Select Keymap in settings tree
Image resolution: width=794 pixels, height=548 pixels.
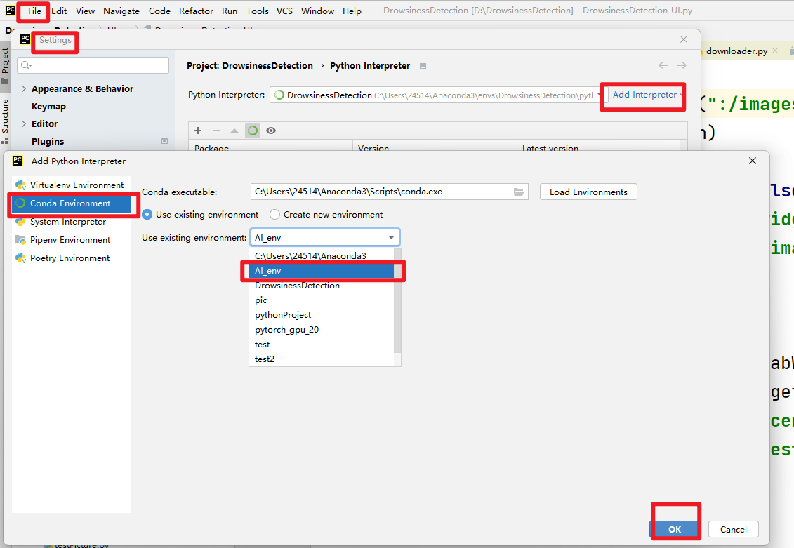pyautogui.click(x=48, y=106)
